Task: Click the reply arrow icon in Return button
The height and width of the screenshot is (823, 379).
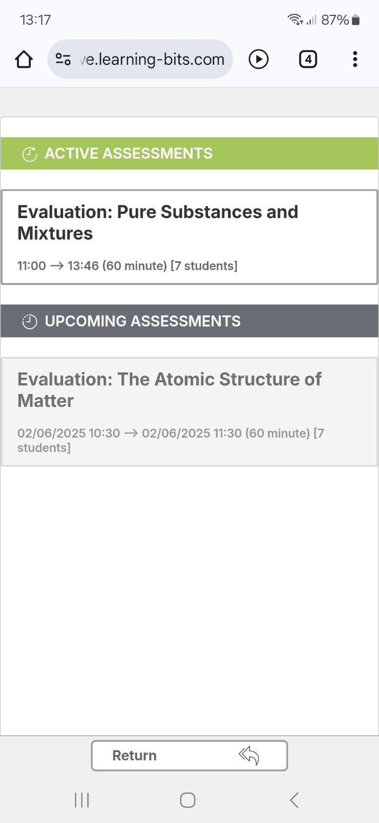Action: pyautogui.click(x=249, y=756)
